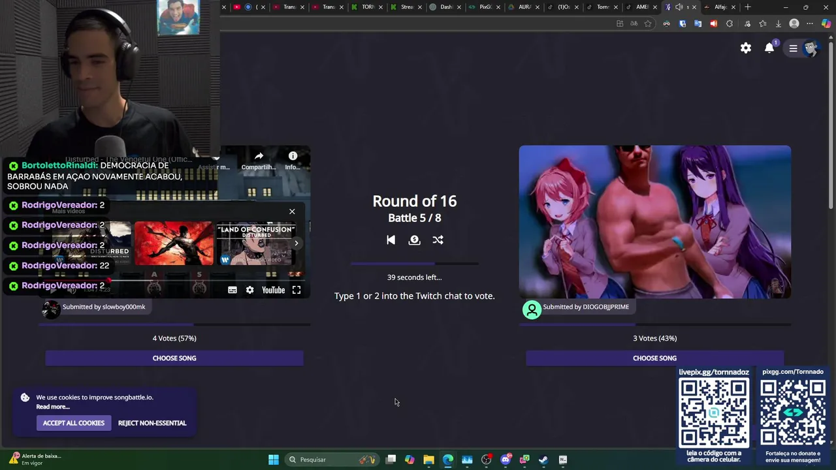
Task: Shuffle the battle with the shuffle icon
Action: pos(438,240)
